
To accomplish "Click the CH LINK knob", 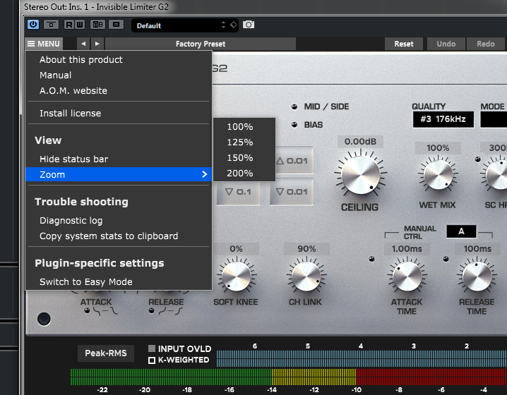I will (x=306, y=276).
